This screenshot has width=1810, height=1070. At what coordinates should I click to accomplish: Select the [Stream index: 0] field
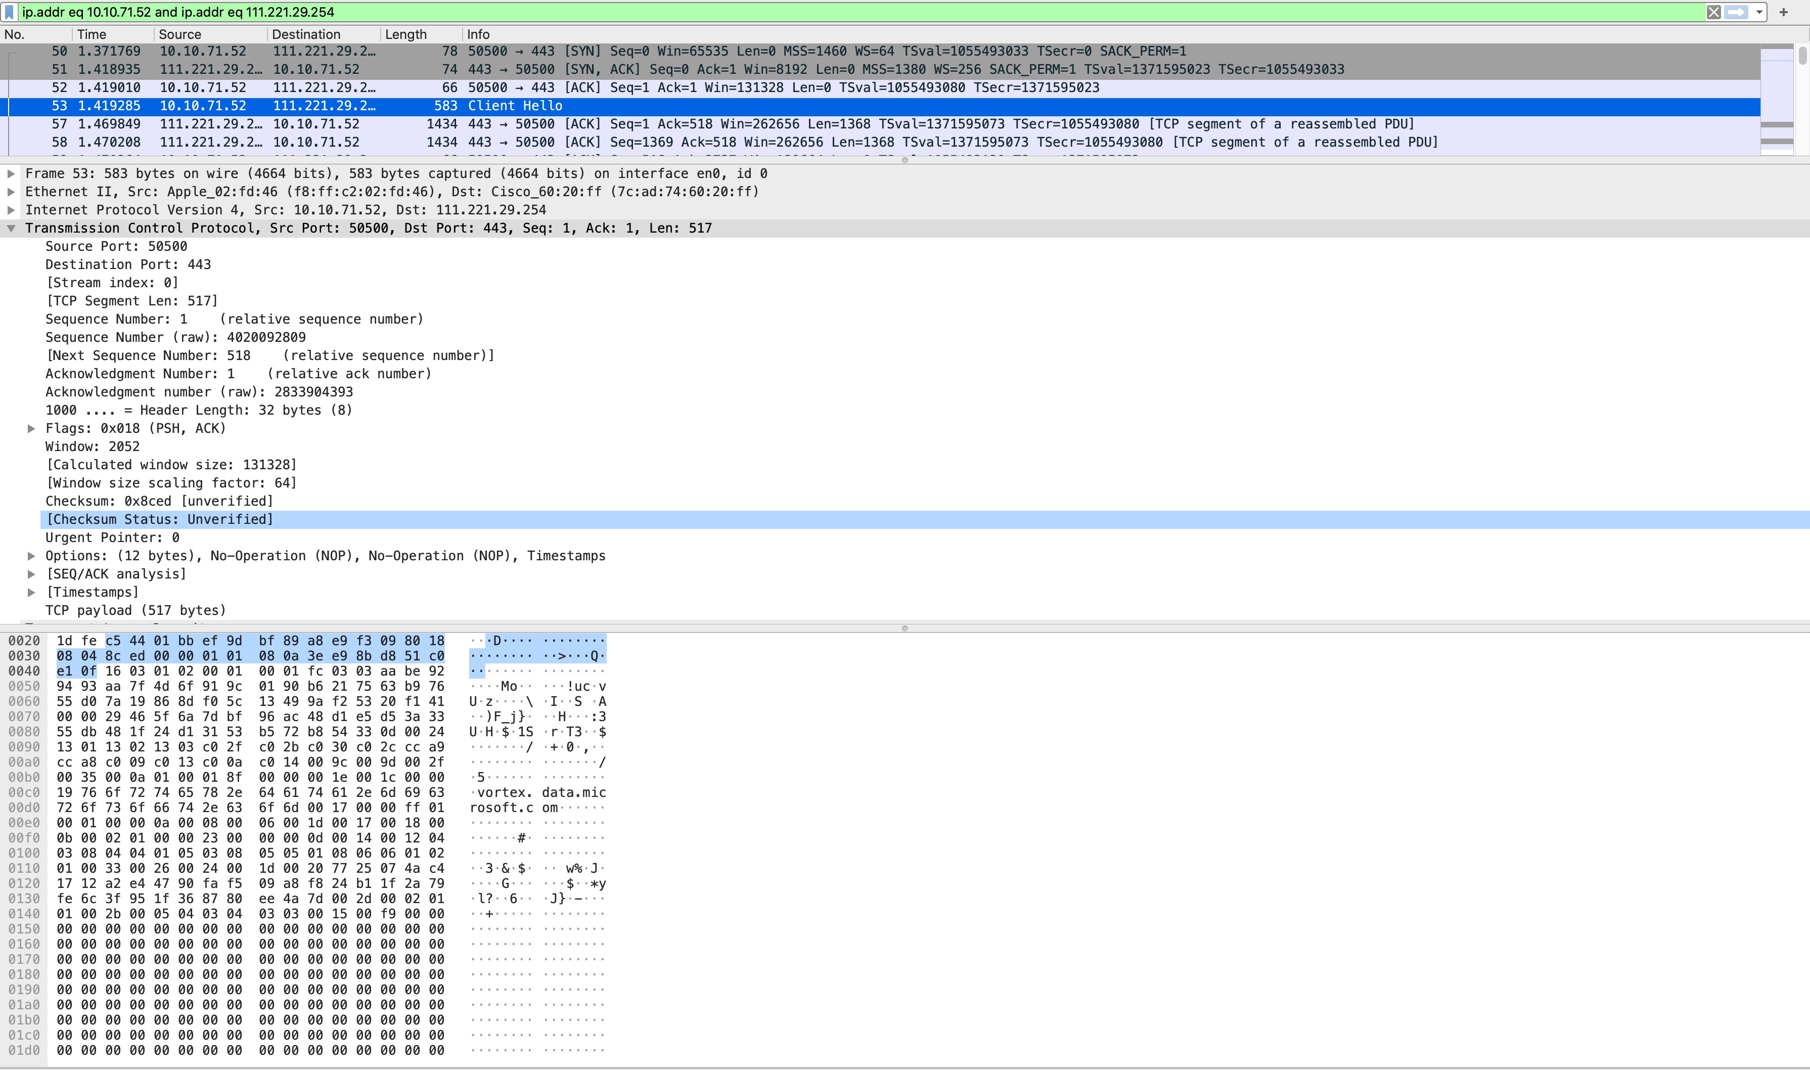[x=112, y=283]
